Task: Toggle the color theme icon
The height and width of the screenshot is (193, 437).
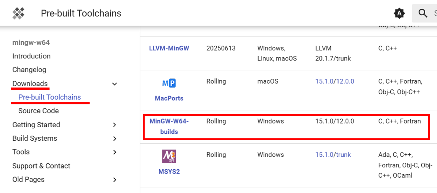Action: pos(399,13)
